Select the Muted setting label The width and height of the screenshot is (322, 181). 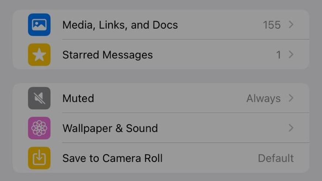click(x=78, y=98)
